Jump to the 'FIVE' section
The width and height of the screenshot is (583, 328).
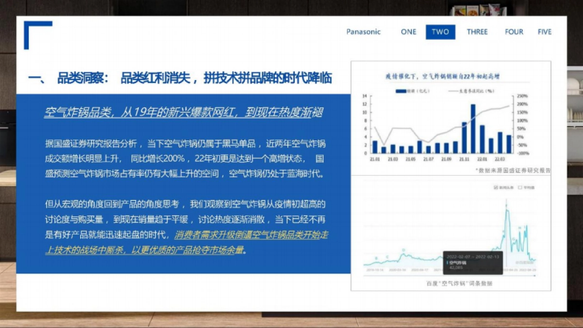pos(545,32)
